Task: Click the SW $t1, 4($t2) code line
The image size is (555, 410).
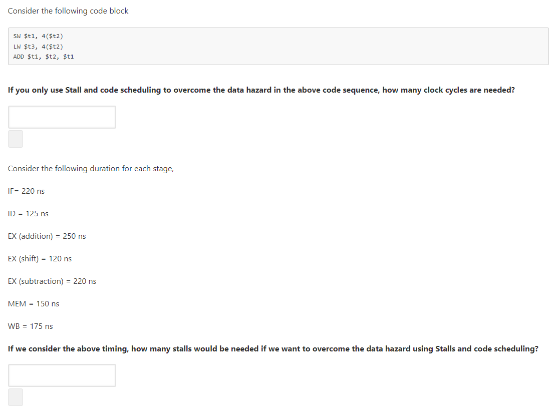Action: 38,36
